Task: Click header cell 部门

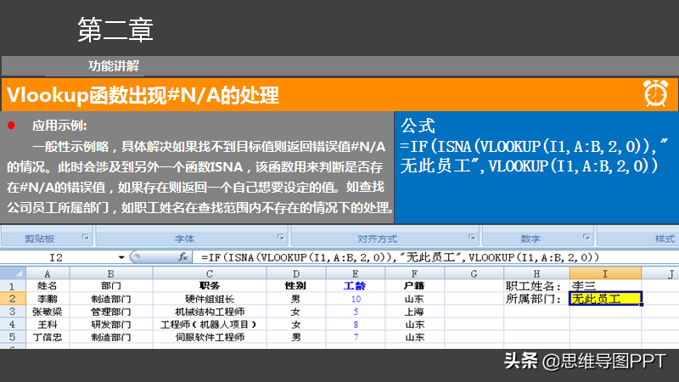Action: 111,286
